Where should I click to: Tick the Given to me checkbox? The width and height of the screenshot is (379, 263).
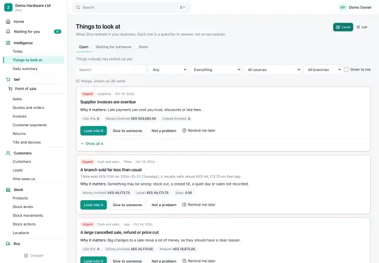click(346, 70)
